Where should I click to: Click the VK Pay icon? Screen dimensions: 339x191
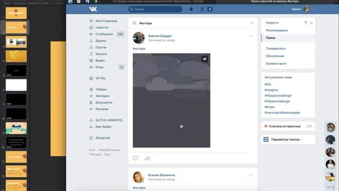coord(91,78)
